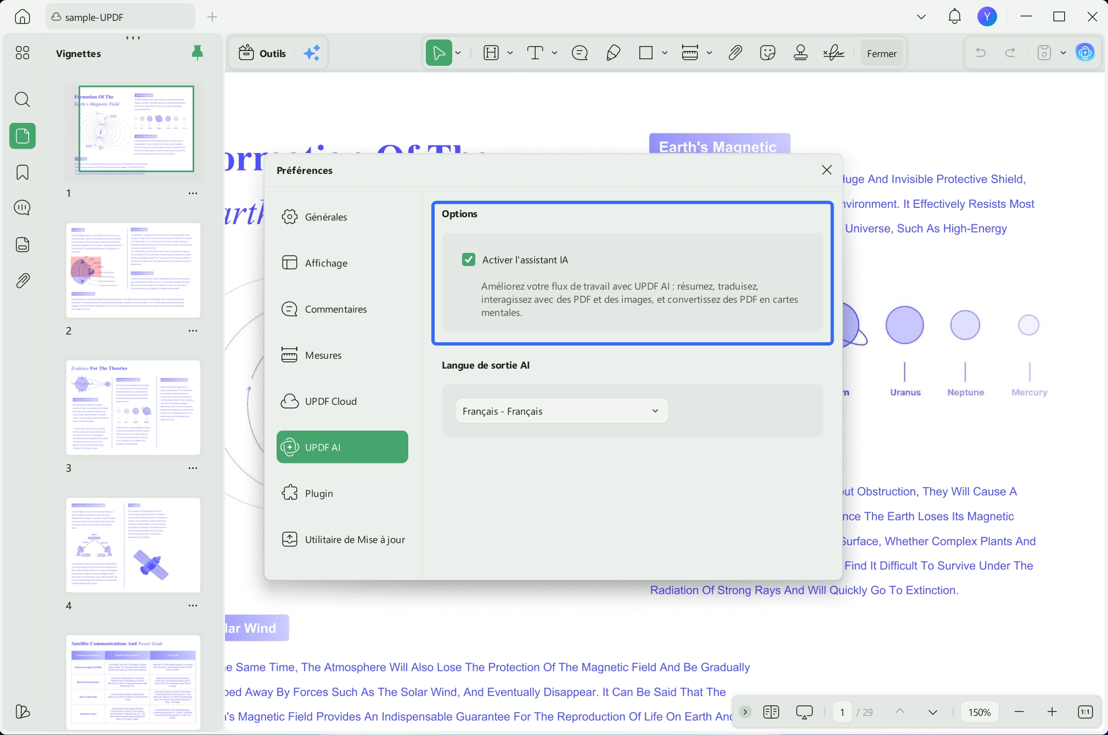Screen dimensions: 1108x735
Task: Open the AI assistant icon at top right
Action: [x=1085, y=53]
